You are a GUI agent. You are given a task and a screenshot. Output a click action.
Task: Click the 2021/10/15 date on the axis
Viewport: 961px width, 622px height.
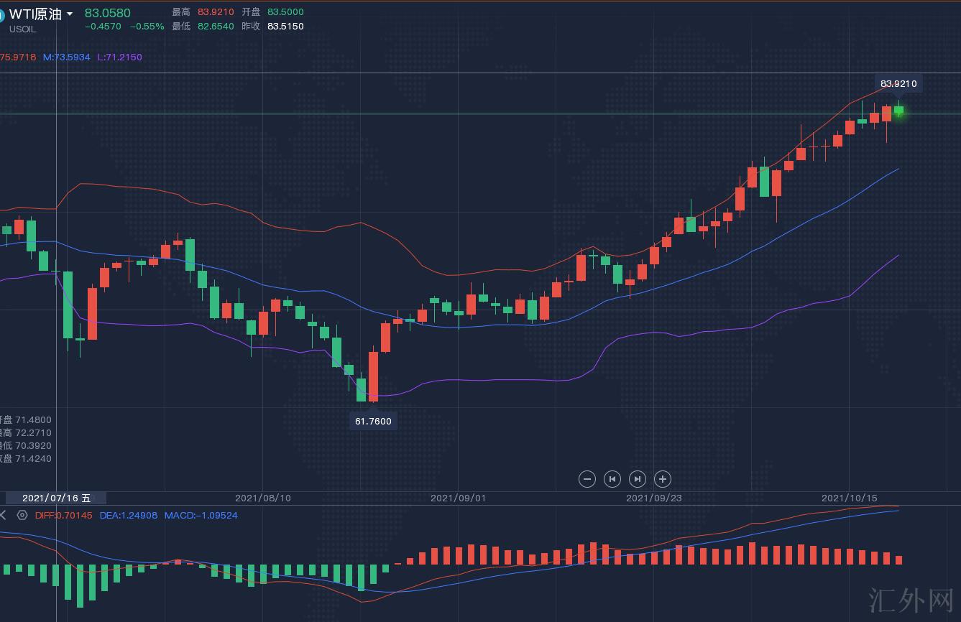tap(849, 498)
